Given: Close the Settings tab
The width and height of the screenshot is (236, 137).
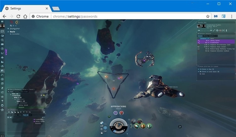Looking at the screenshot, I should [x=47, y=9].
